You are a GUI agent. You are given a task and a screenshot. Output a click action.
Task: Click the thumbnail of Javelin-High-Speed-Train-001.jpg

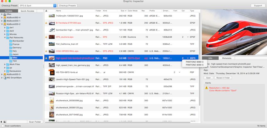[x=52, y=80]
